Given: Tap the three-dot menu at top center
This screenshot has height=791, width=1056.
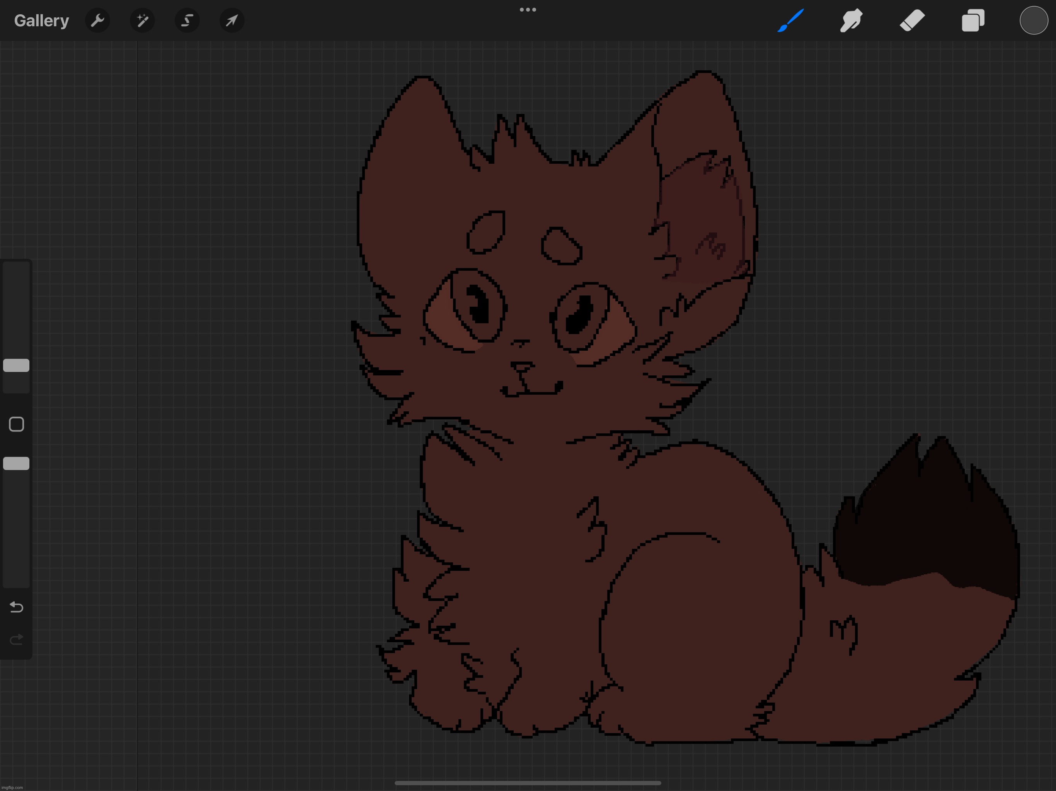Looking at the screenshot, I should click(x=528, y=10).
